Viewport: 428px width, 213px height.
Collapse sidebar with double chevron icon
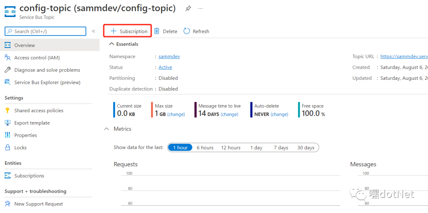93,31
